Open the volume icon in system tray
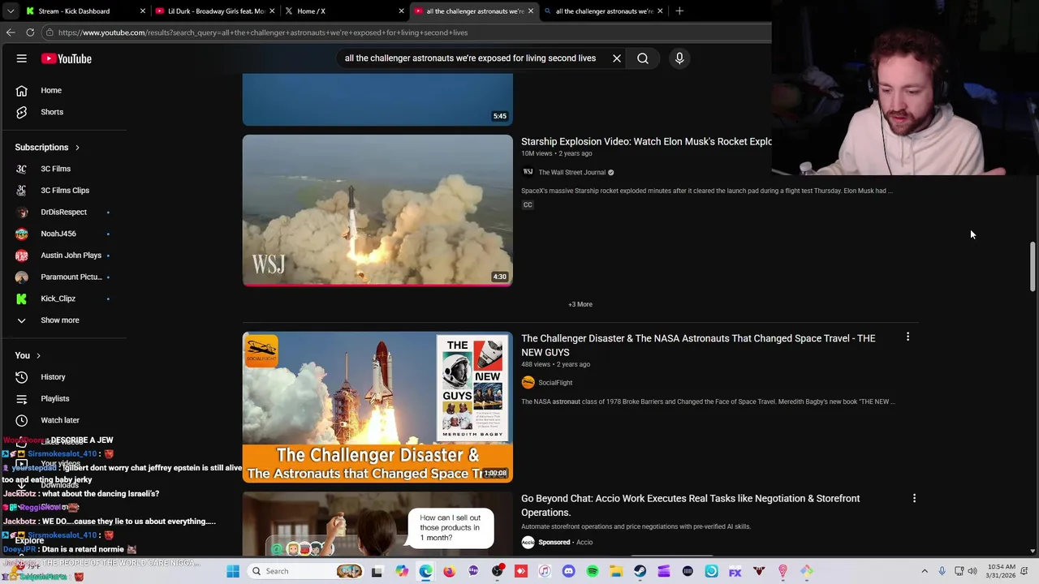Screen dimensions: 1039x584 coord(972,571)
